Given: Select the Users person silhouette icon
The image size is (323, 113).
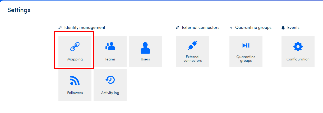Looking at the screenshot, I should [x=145, y=48].
